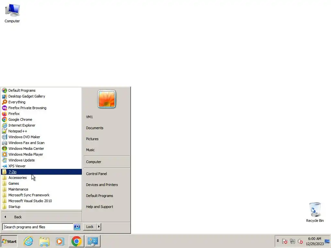Open Windows DVD Maker
331x248 pixels.
[41, 137]
